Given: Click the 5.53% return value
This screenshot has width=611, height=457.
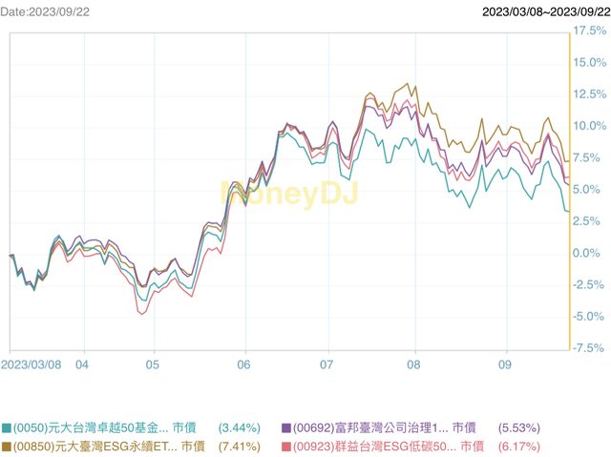Looking at the screenshot, I should pyautogui.click(x=519, y=427).
